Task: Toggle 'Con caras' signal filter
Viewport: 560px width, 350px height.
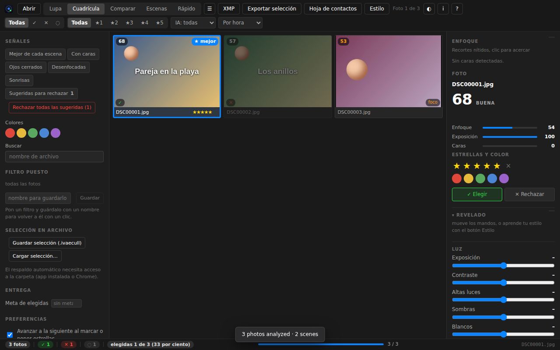Action: pyautogui.click(x=83, y=54)
